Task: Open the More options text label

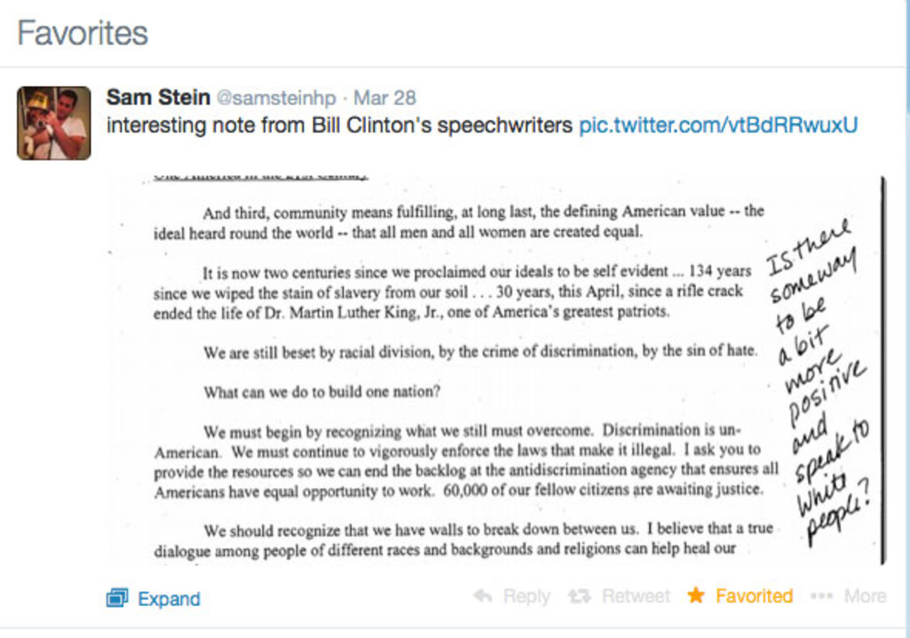Action: (865, 596)
